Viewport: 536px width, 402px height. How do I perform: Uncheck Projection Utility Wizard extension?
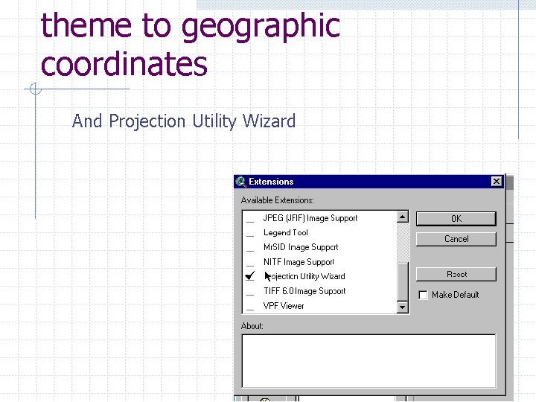coord(250,276)
